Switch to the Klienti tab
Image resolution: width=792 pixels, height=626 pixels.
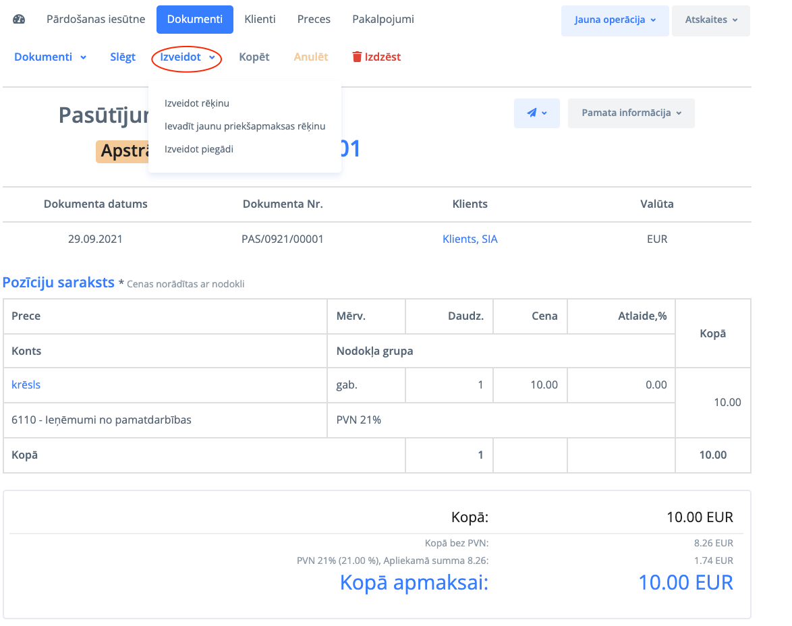(x=260, y=20)
